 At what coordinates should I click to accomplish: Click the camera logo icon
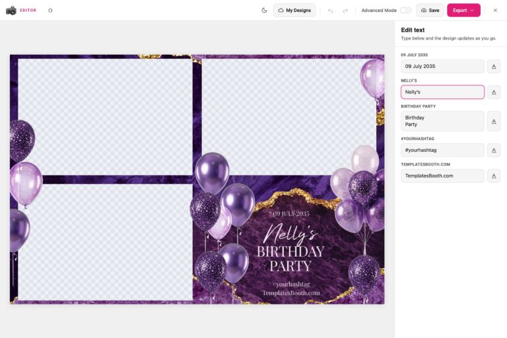pyautogui.click(x=11, y=11)
